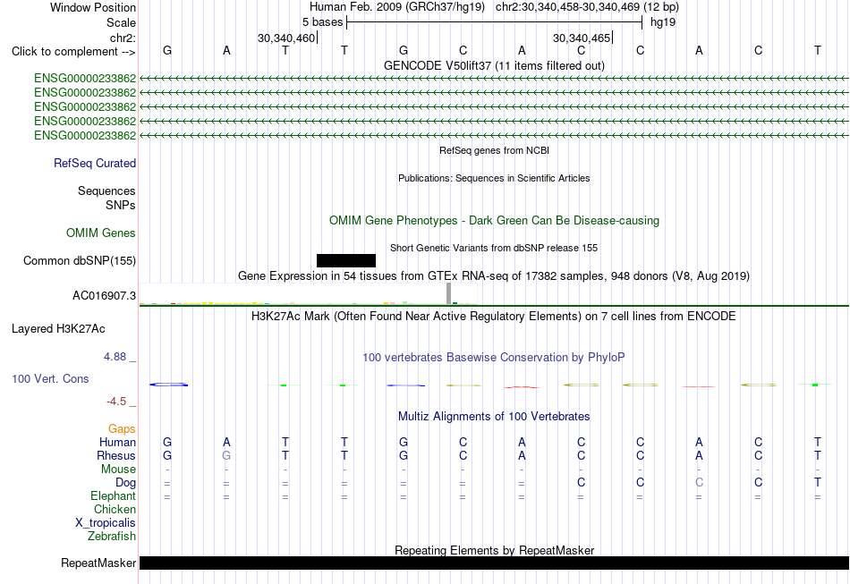
Task: Click the Dog species row label
Action: 125,483
